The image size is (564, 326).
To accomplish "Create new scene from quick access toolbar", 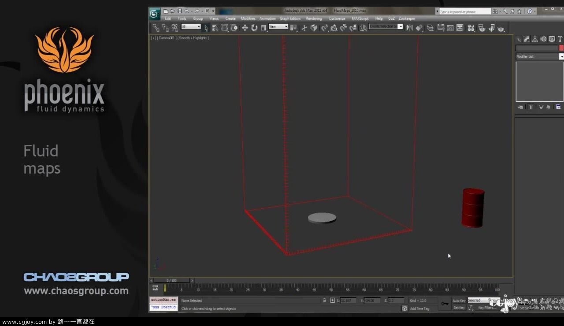I will (166, 11).
